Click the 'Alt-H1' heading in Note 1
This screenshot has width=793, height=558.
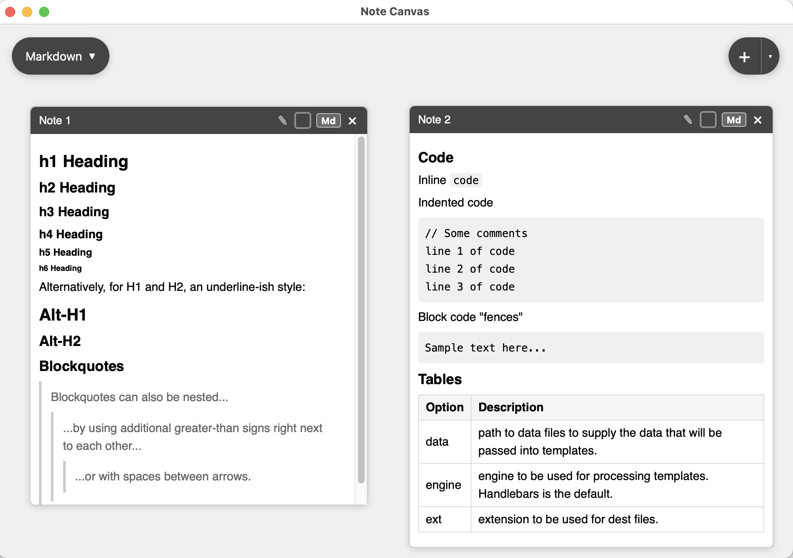tap(62, 314)
